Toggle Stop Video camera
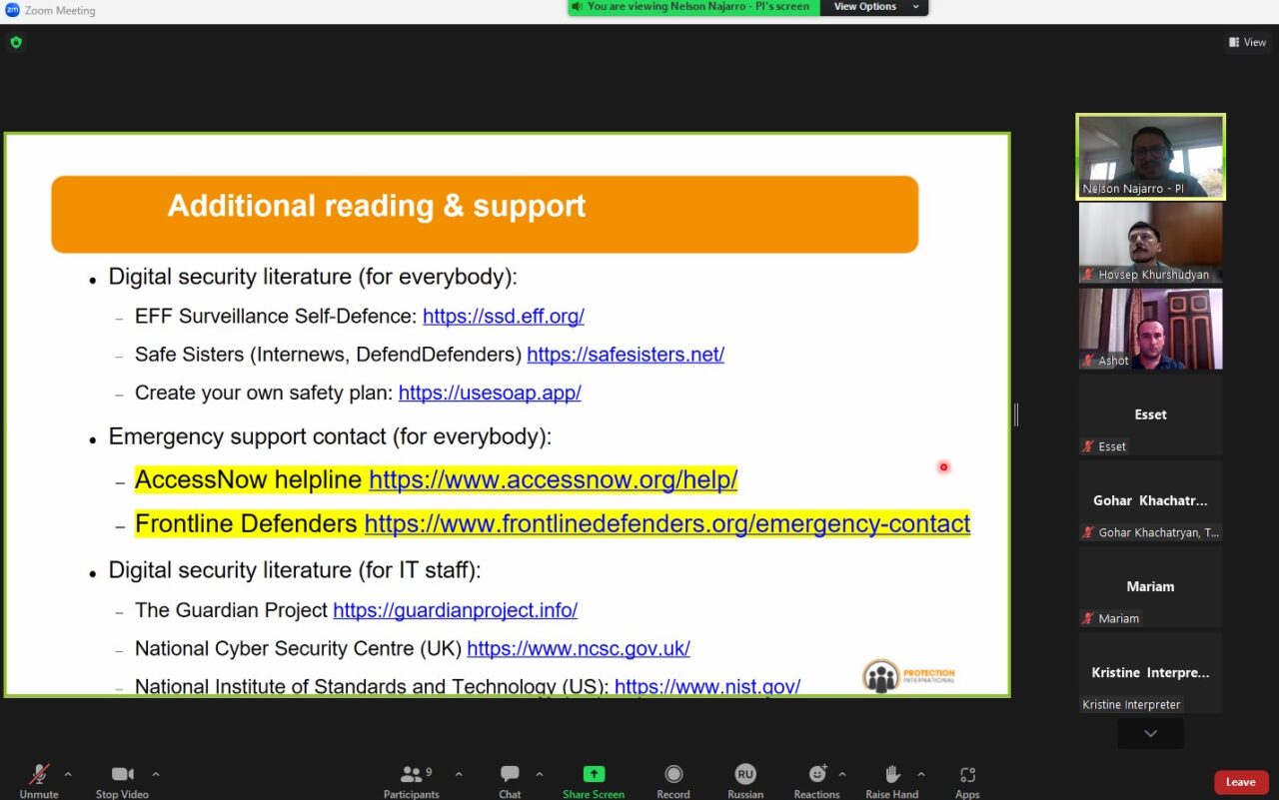 pos(122,775)
